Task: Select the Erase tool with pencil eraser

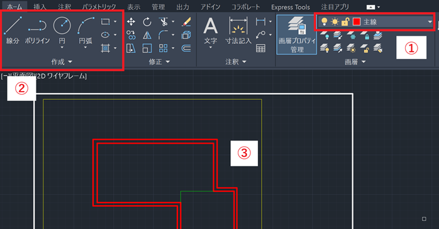Action: [x=186, y=21]
